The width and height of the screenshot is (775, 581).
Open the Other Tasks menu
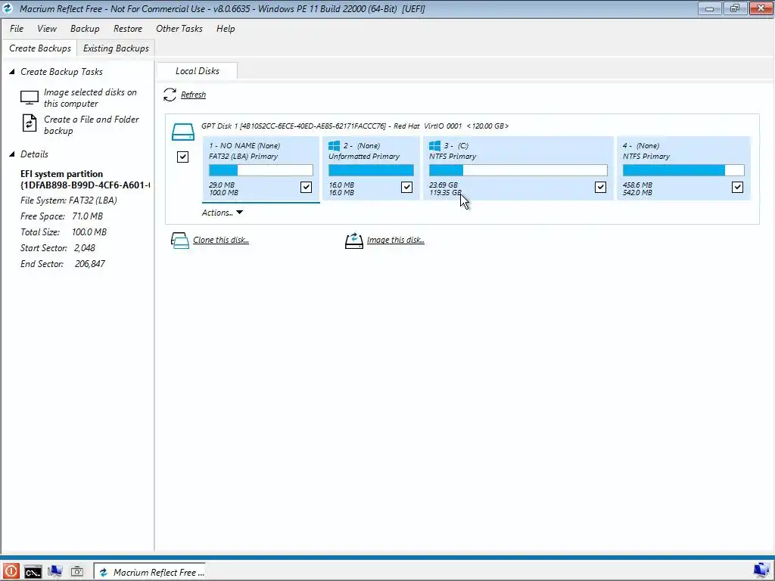tap(179, 29)
